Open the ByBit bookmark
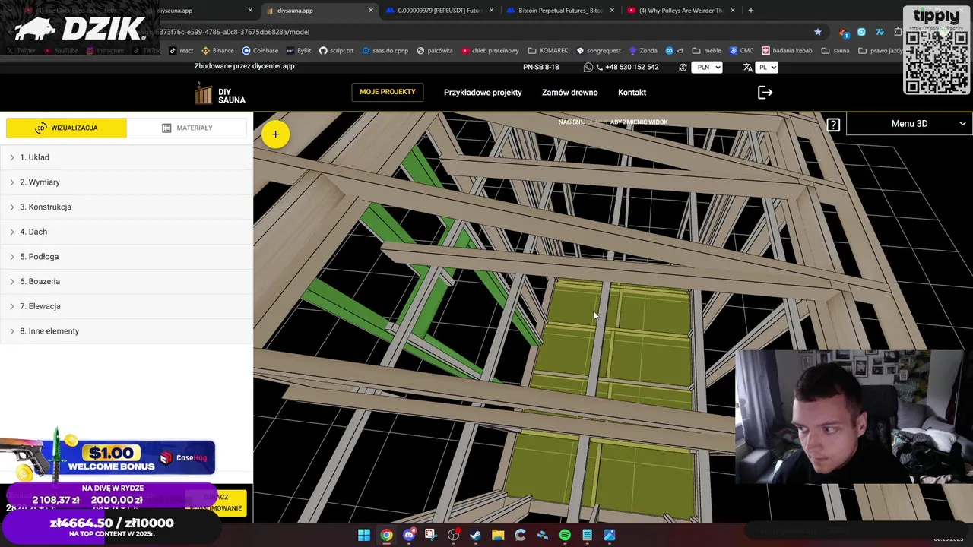Screen dimensions: 973x547 (x=299, y=51)
